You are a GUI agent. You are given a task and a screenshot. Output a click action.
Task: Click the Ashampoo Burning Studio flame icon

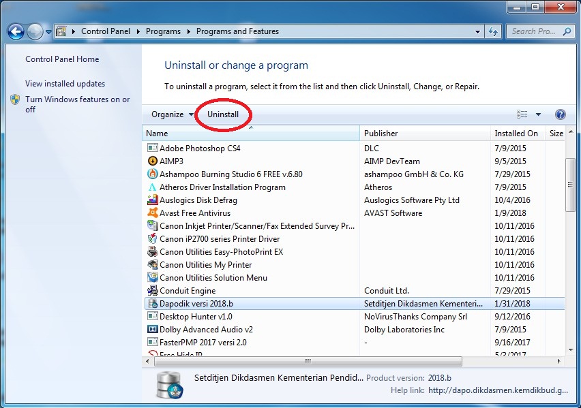tap(152, 174)
